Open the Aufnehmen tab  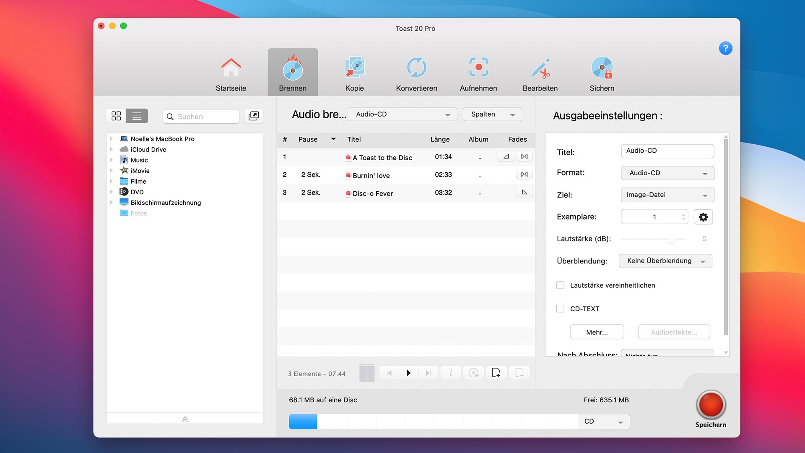(478, 73)
